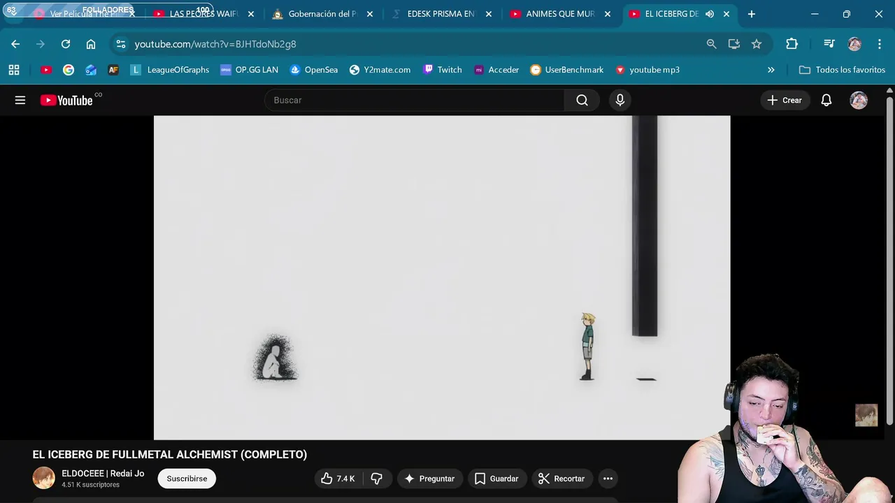Reload the current page

tap(66, 44)
